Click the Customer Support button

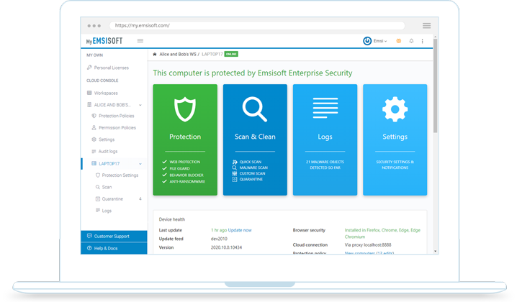114,236
